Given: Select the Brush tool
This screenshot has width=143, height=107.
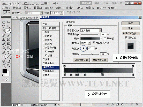Looking at the screenshot, I should click(x=8, y=35).
